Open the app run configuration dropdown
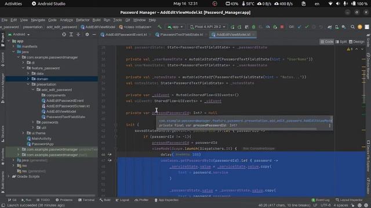 175,27
